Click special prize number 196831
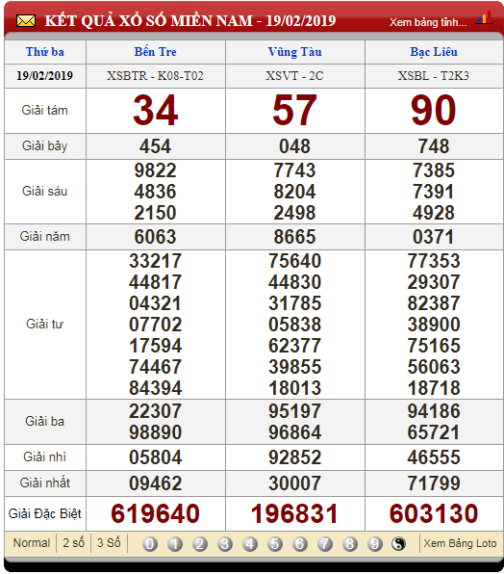This screenshot has height=574, width=504. click(x=294, y=513)
